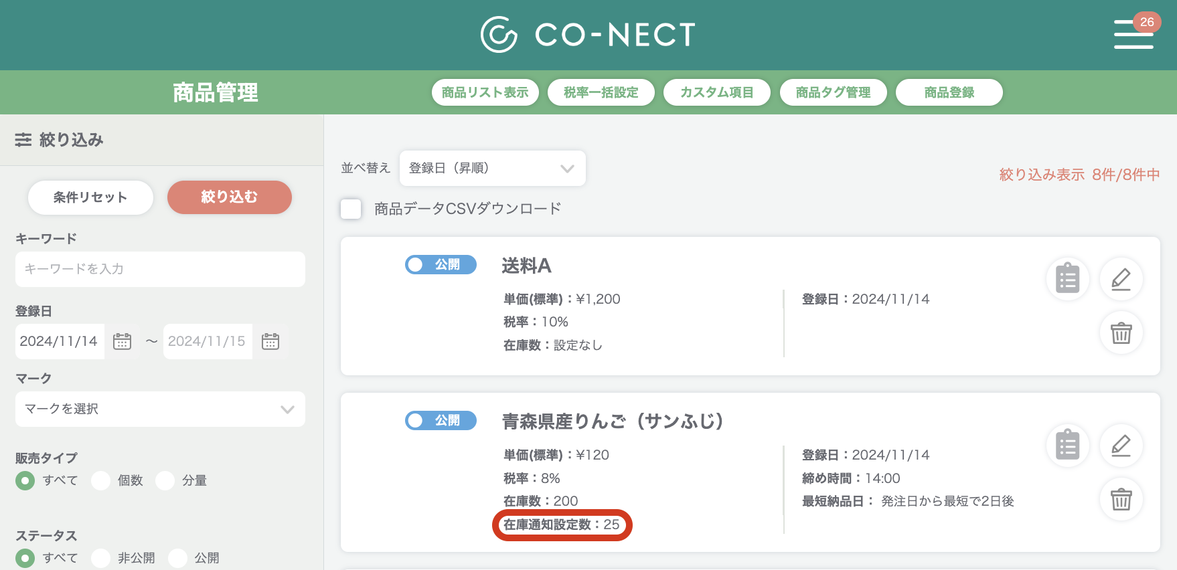Click the 送料A product title
1177x570 pixels.
click(x=527, y=266)
